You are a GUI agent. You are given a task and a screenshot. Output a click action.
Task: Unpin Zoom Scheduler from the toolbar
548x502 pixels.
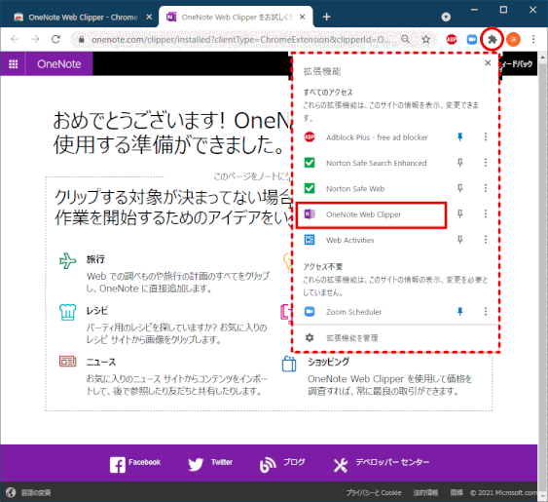click(x=460, y=311)
